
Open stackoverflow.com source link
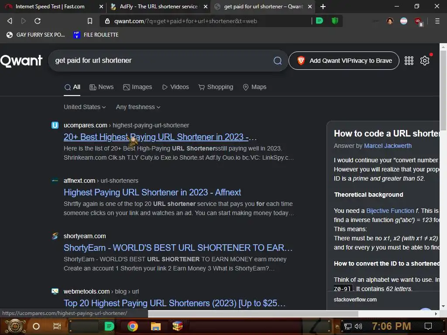[x=355, y=299]
